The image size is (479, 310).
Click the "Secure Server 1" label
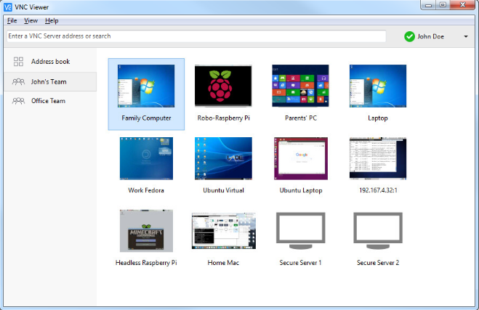(x=301, y=262)
